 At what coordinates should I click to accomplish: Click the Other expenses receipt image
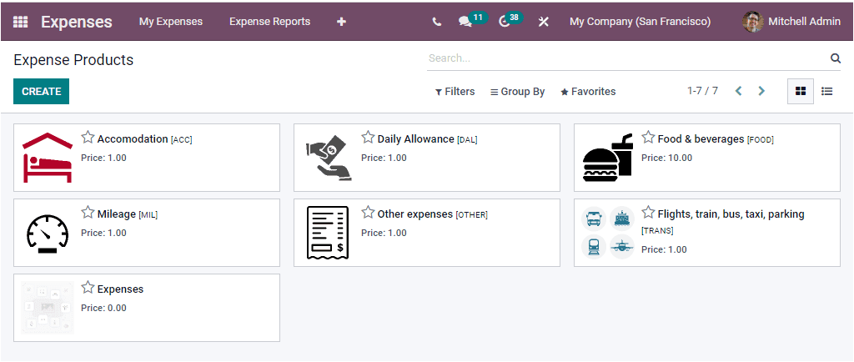coord(327,233)
